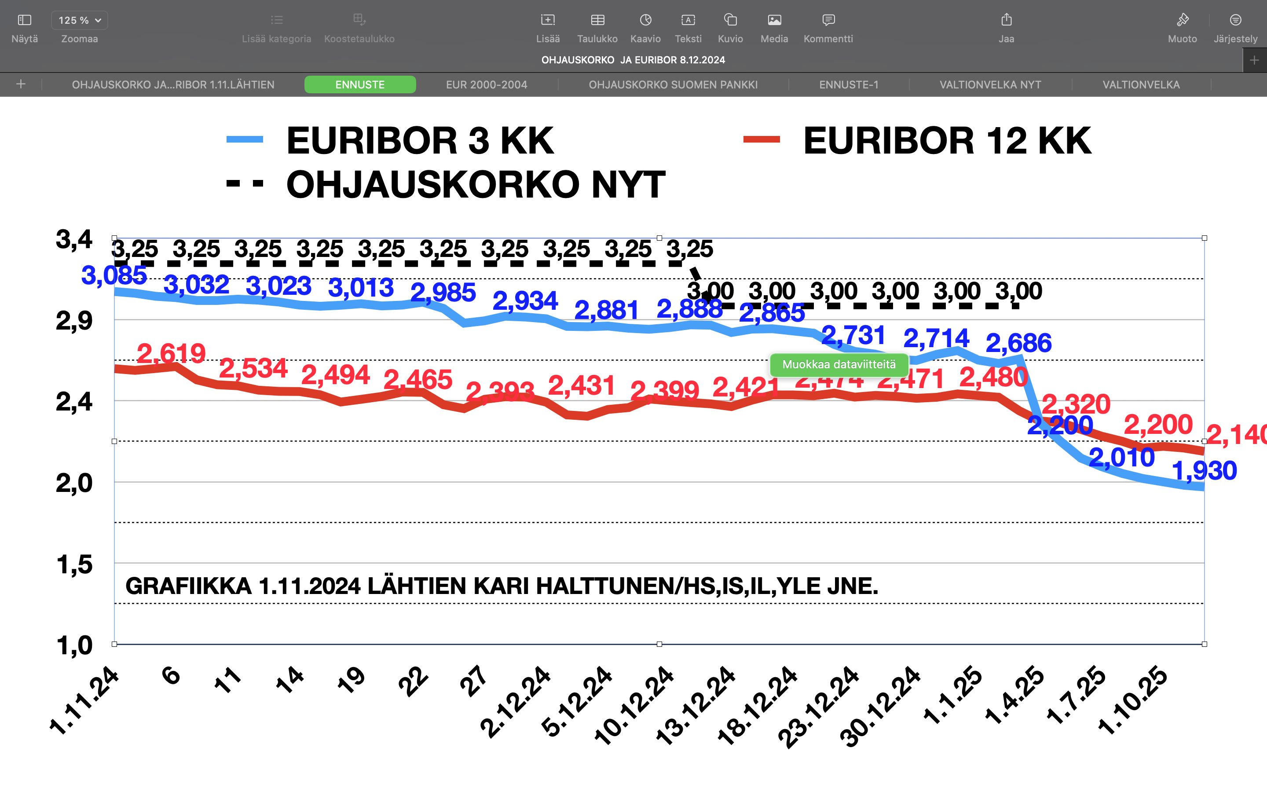Open the Kaavio chart tool
The image size is (1267, 792).
tap(645, 20)
